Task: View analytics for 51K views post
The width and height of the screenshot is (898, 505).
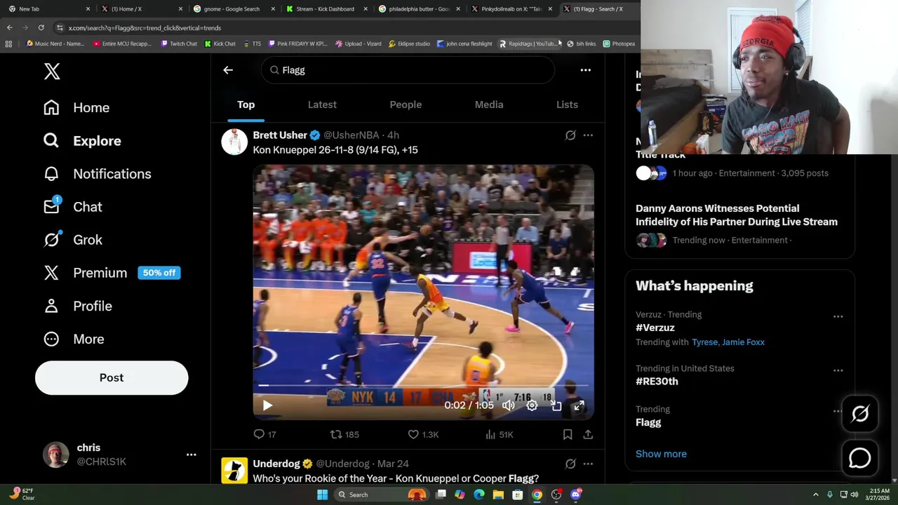Action: pos(500,434)
